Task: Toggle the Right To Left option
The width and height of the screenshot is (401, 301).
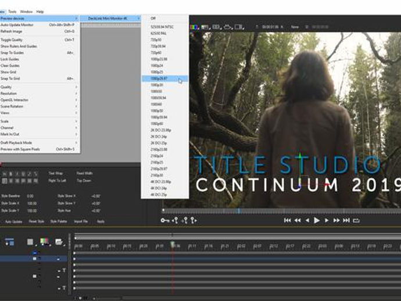Action: (57, 181)
